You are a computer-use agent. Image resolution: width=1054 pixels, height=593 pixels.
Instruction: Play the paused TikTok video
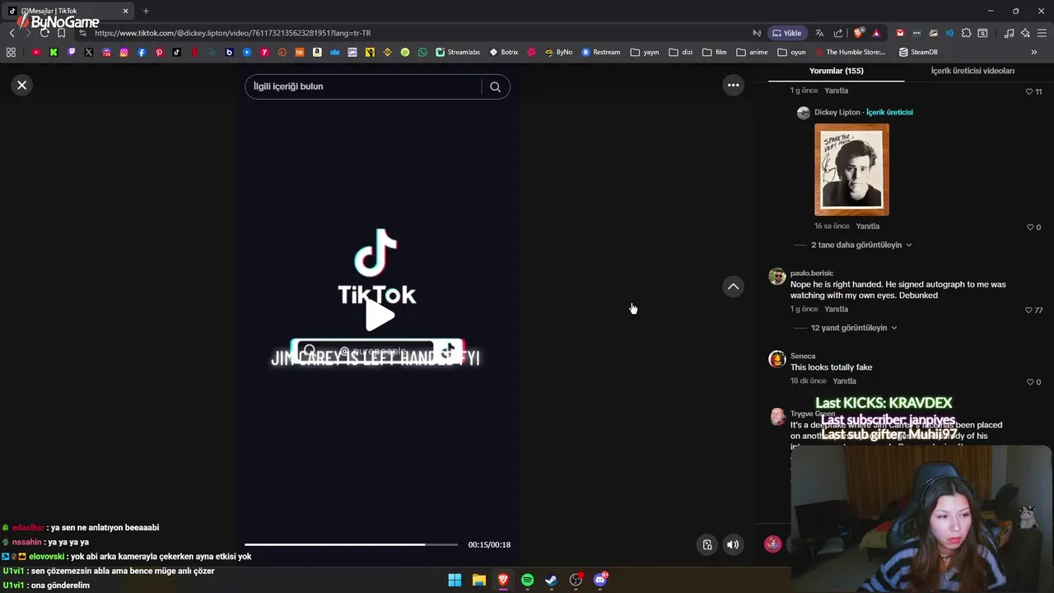click(378, 315)
